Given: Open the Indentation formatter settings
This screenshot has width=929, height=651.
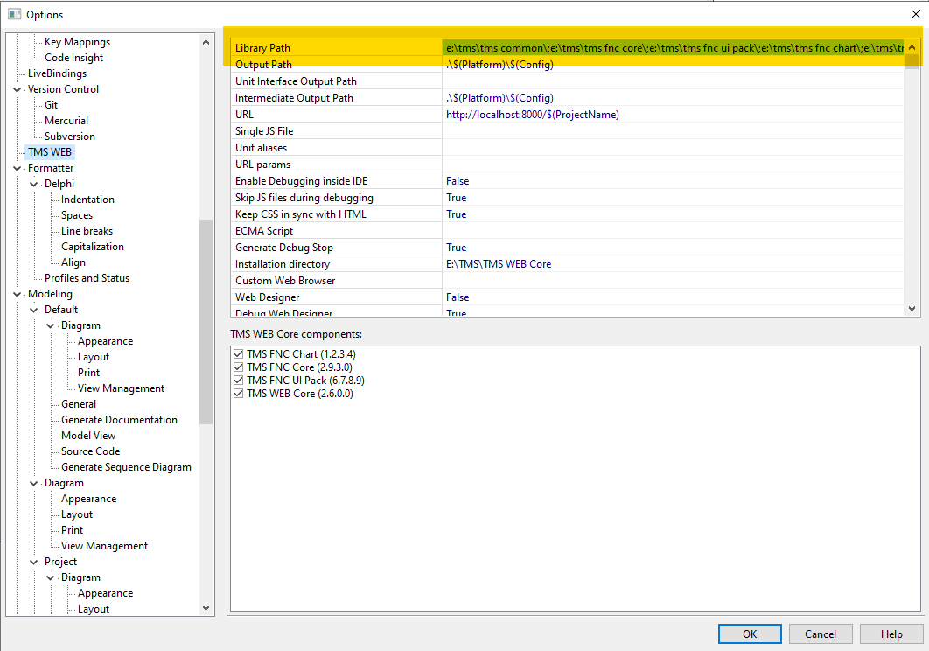Looking at the screenshot, I should [x=87, y=199].
